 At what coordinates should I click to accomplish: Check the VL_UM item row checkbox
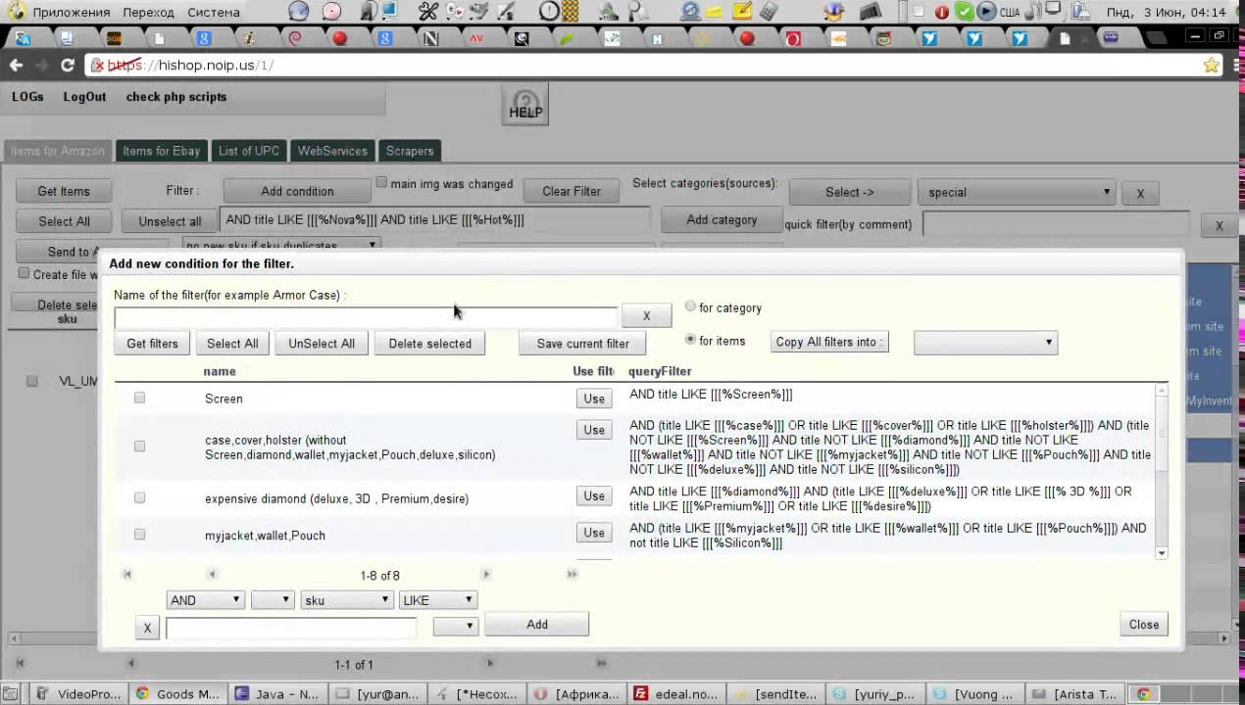[x=31, y=381]
